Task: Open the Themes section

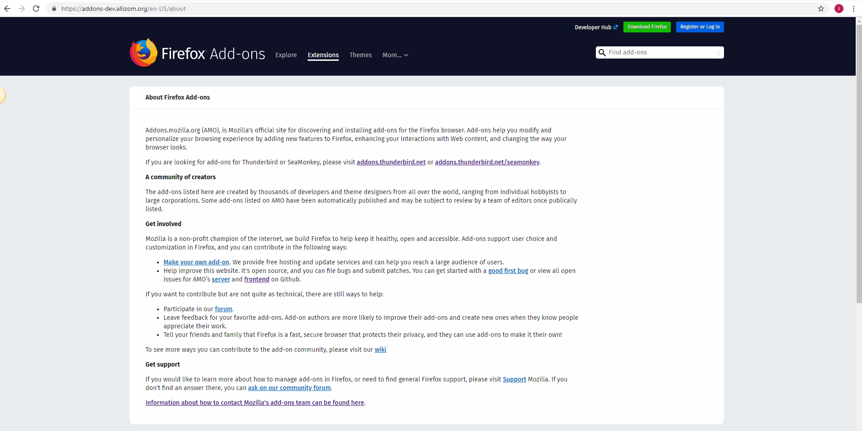Action: (x=360, y=55)
